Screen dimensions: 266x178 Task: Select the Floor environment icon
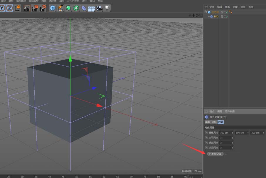pos(91,8)
